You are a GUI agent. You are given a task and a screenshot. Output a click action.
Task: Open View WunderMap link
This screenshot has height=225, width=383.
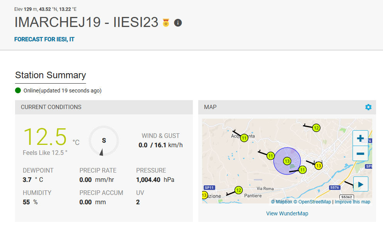click(x=287, y=213)
